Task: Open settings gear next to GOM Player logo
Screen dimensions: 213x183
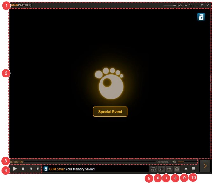Action: (x=30, y=5)
